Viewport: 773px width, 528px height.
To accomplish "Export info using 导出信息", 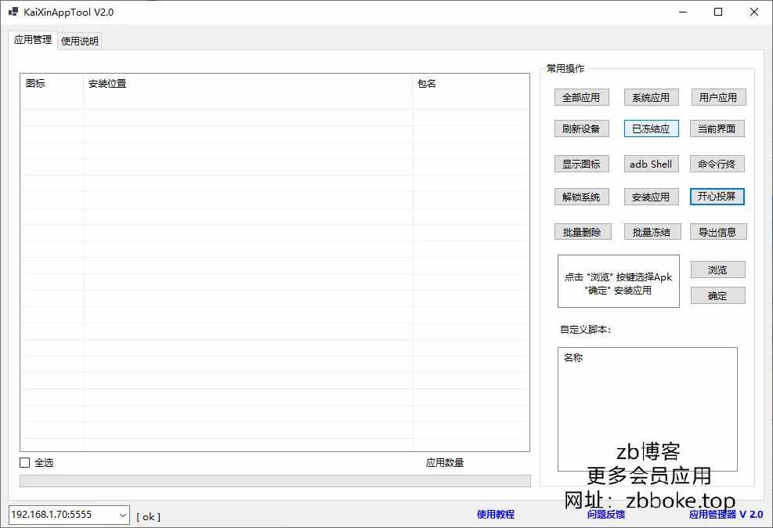I will [x=717, y=232].
